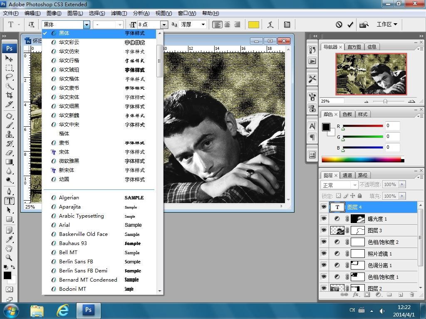The height and width of the screenshot is (319, 426).
Task: Open the anti-aliasing 浑厚 dropdown
Action: pyautogui.click(x=203, y=25)
